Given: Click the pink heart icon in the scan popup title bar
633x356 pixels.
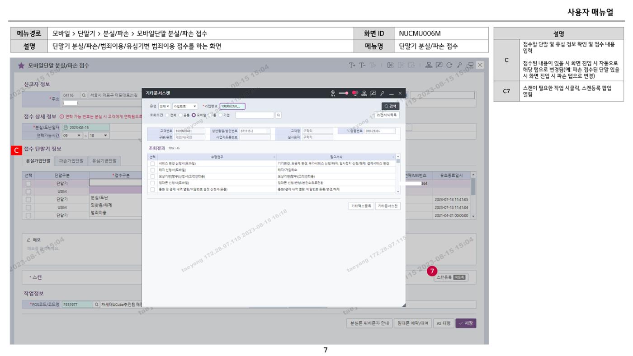Looking at the screenshot, I should coord(355,92).
